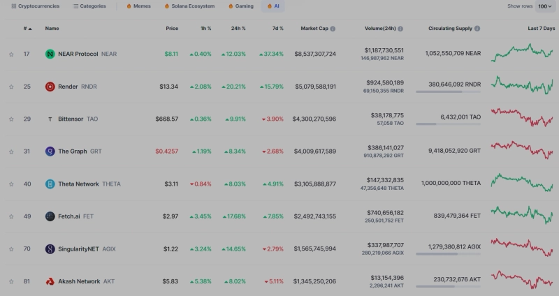Click the Theta Network logo icon
Image resolution: width=559 pixels, height=296 pixels.
click(50, 184)
